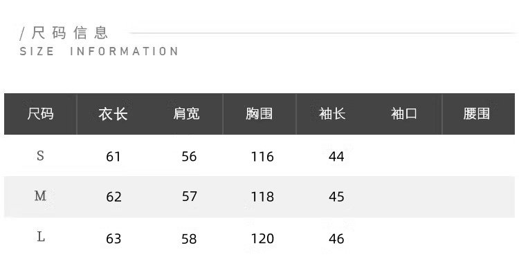Click the 尺码 column header

(x=40, y=114)
